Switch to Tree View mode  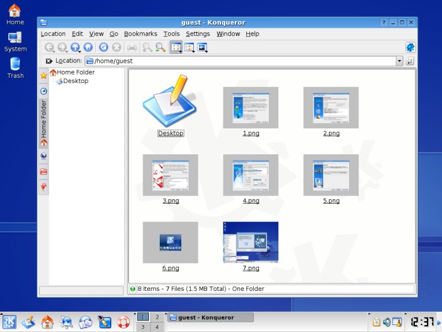[x=189, y=47]
